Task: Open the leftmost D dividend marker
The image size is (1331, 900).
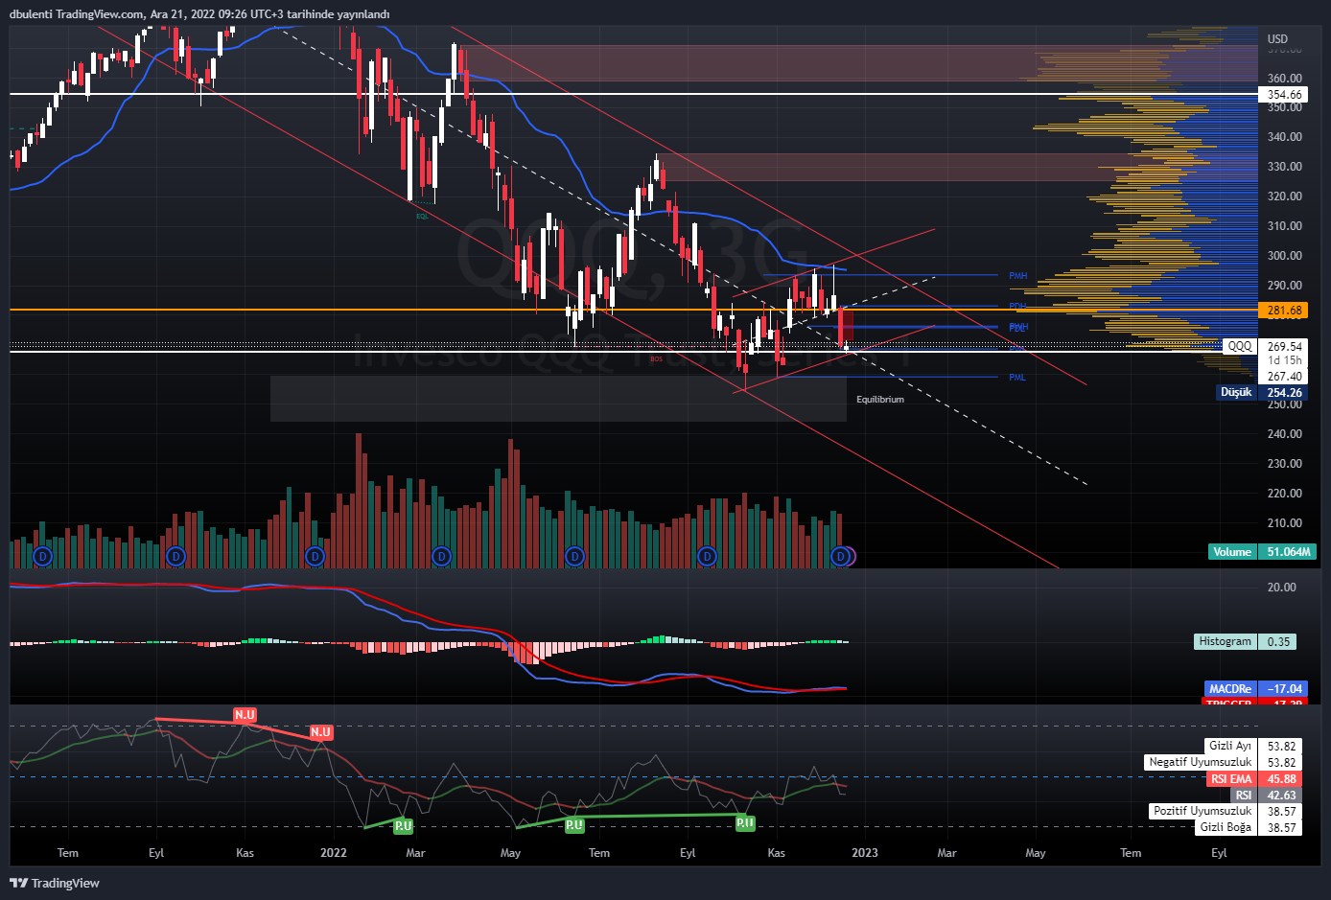Action: [42, 556]
